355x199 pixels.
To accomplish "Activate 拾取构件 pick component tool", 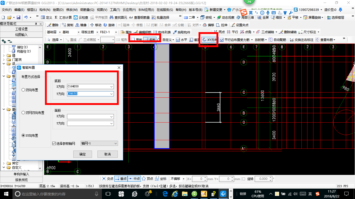I will [181, 32].
